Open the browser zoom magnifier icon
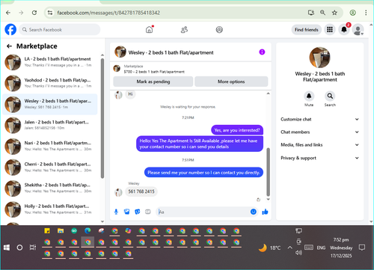 tap(322, 13)
